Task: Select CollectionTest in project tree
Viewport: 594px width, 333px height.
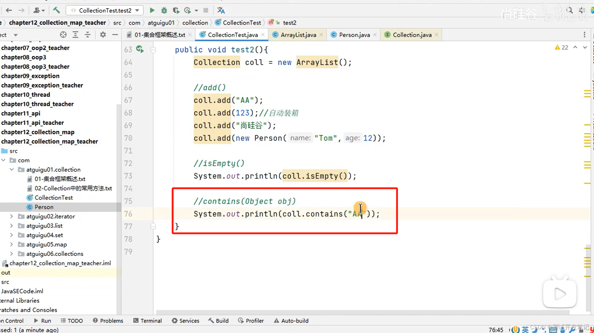Action: [x=54, y=198]
